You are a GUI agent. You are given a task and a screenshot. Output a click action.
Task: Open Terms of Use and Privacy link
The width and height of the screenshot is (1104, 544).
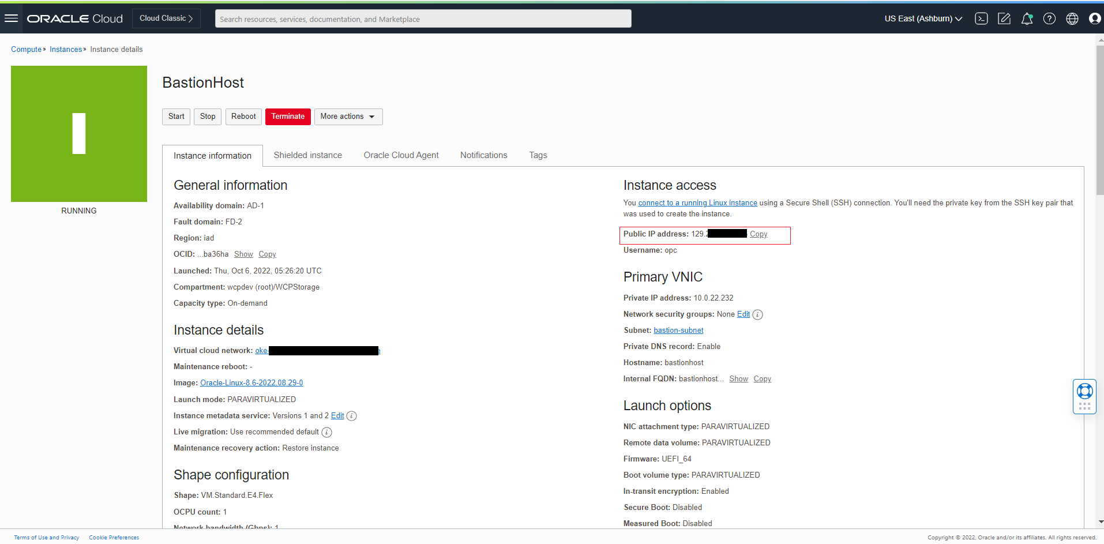coord(47,538)
